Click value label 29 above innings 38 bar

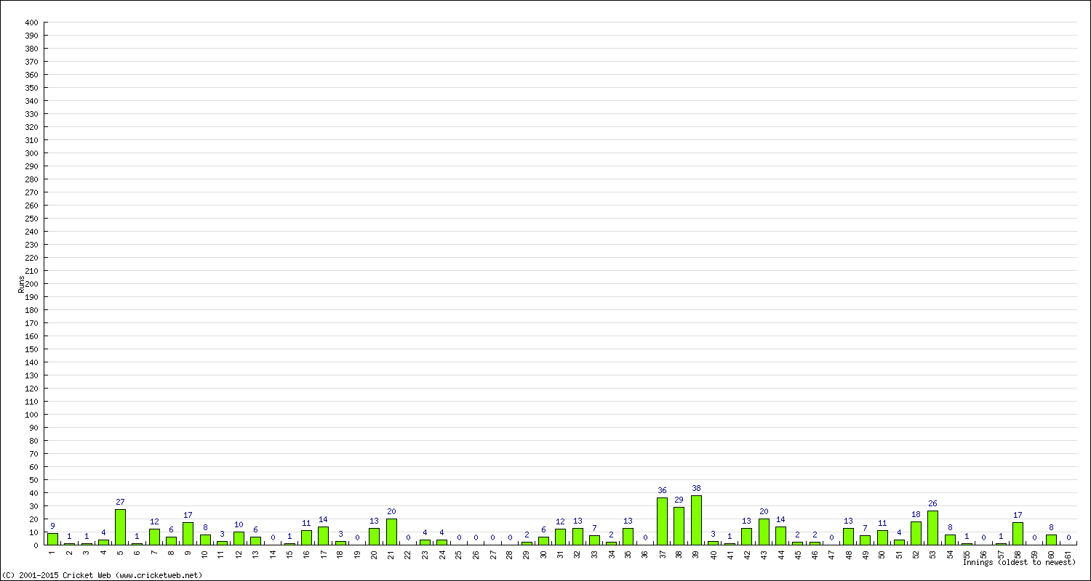679,500
